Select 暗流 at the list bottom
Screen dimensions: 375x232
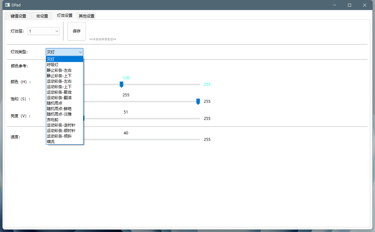(x=51, y=142)
